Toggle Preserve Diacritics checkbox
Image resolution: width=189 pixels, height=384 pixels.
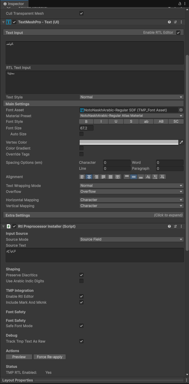(81, 275)
